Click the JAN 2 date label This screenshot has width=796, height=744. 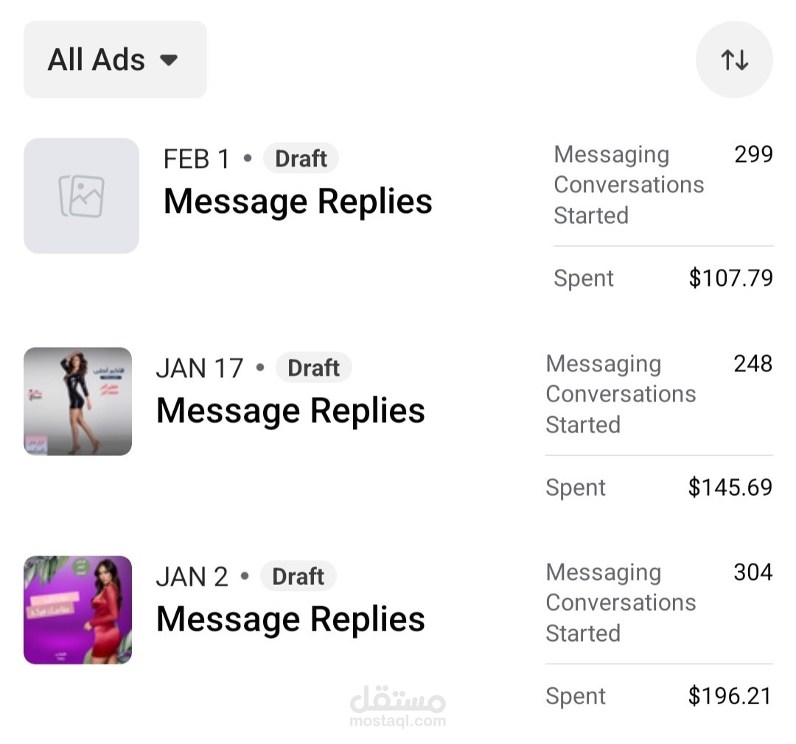tap(192, 576)
